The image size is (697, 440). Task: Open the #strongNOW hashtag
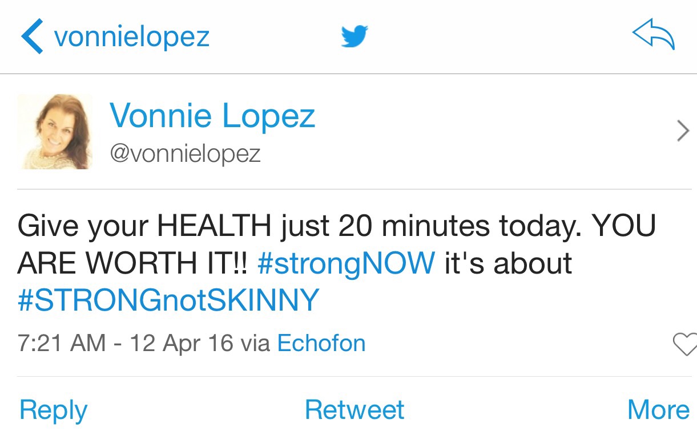346,263
